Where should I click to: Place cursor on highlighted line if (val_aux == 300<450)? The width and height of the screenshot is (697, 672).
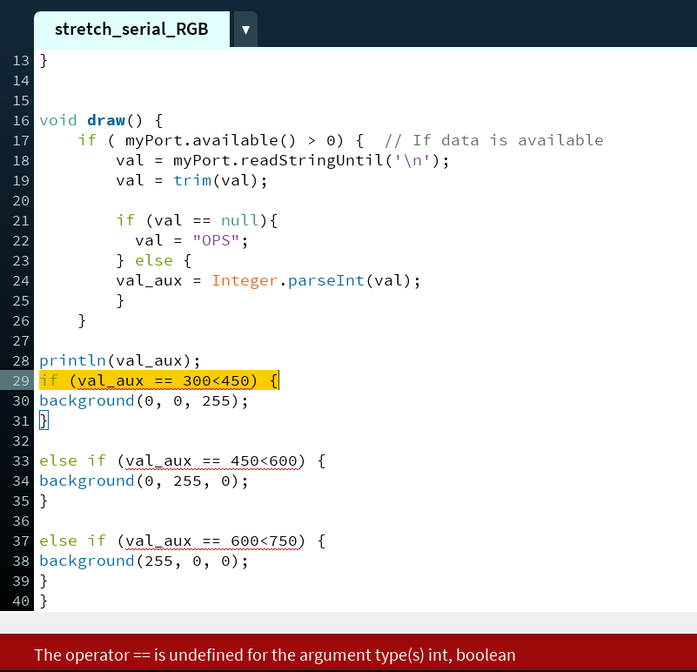(158, 380)
